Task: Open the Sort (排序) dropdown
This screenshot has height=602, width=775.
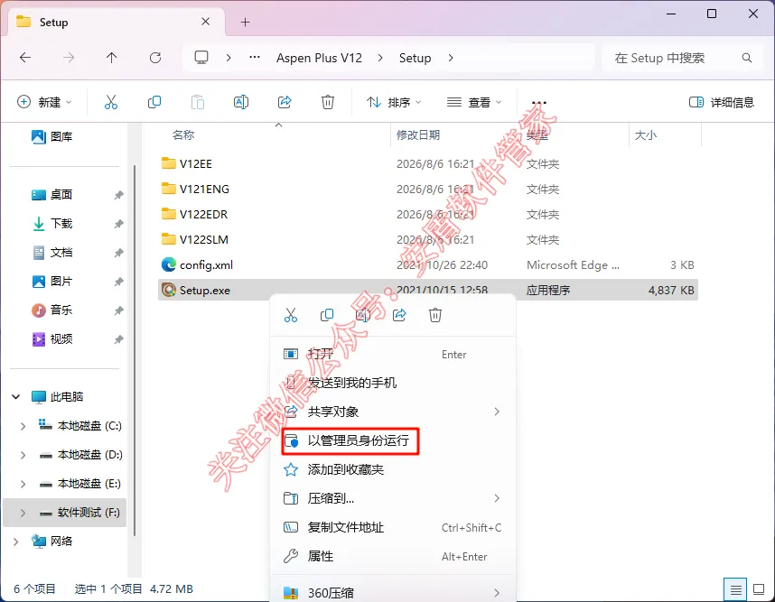Action: (x=394, y=102)
